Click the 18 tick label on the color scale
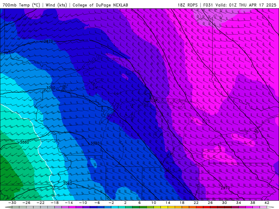Screen dimensions: 279x209 [182, 203]
